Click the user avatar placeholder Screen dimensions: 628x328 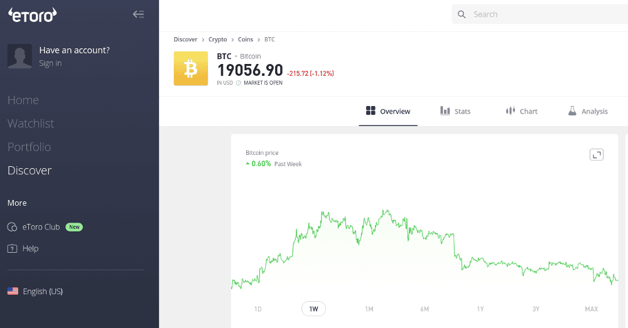19,56
